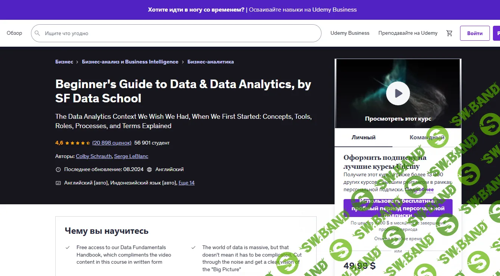Click the course preview thumbnail image
Image resolution: width=500 pixels, height=276 pixels.
[398, 94]
